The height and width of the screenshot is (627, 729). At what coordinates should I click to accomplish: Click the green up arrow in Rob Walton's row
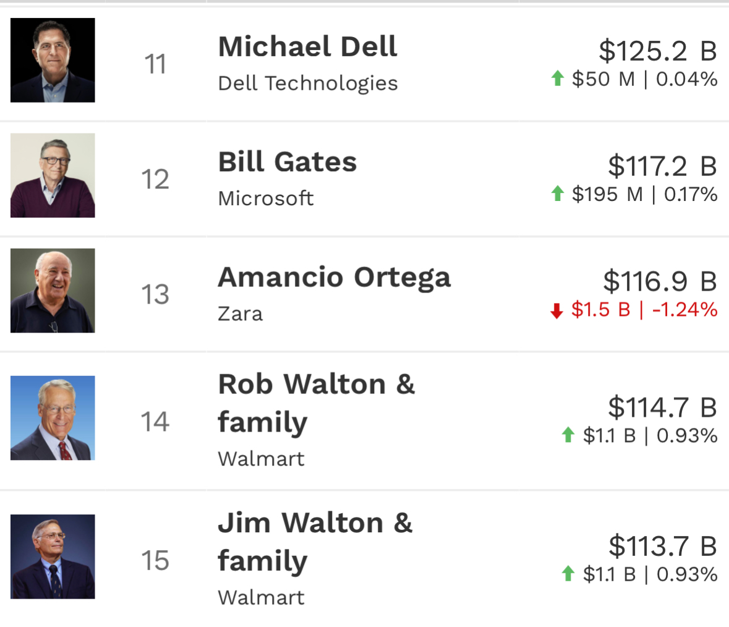(x=568, y=435)
